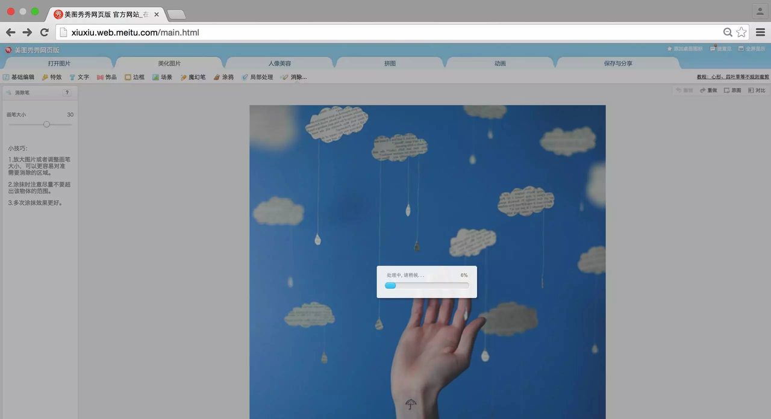The width and height of the screenshot is (771, 419).
Task: Select the 魔幻笔 magic pen tool
Action: click(193, 77)
